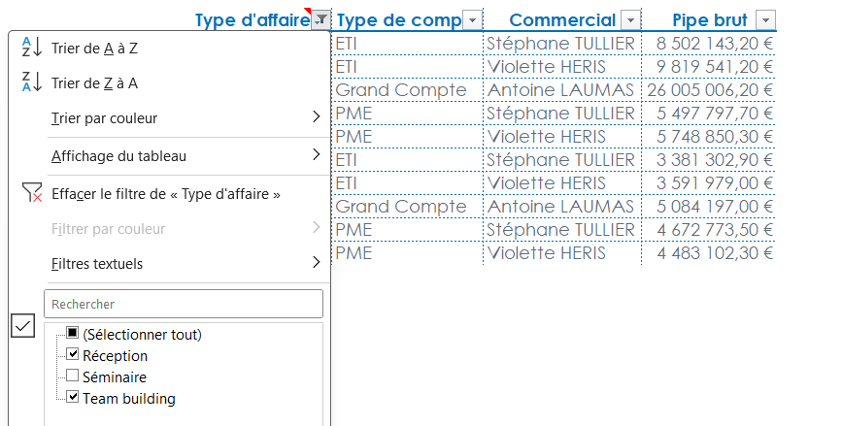Click the active filter button on Type d'affaire

point(320,20)
